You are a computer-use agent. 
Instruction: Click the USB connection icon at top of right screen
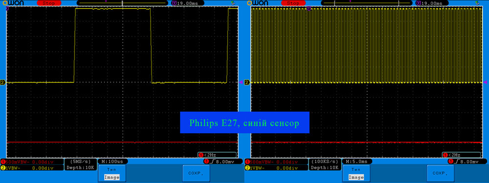click(x=477, y=3)
